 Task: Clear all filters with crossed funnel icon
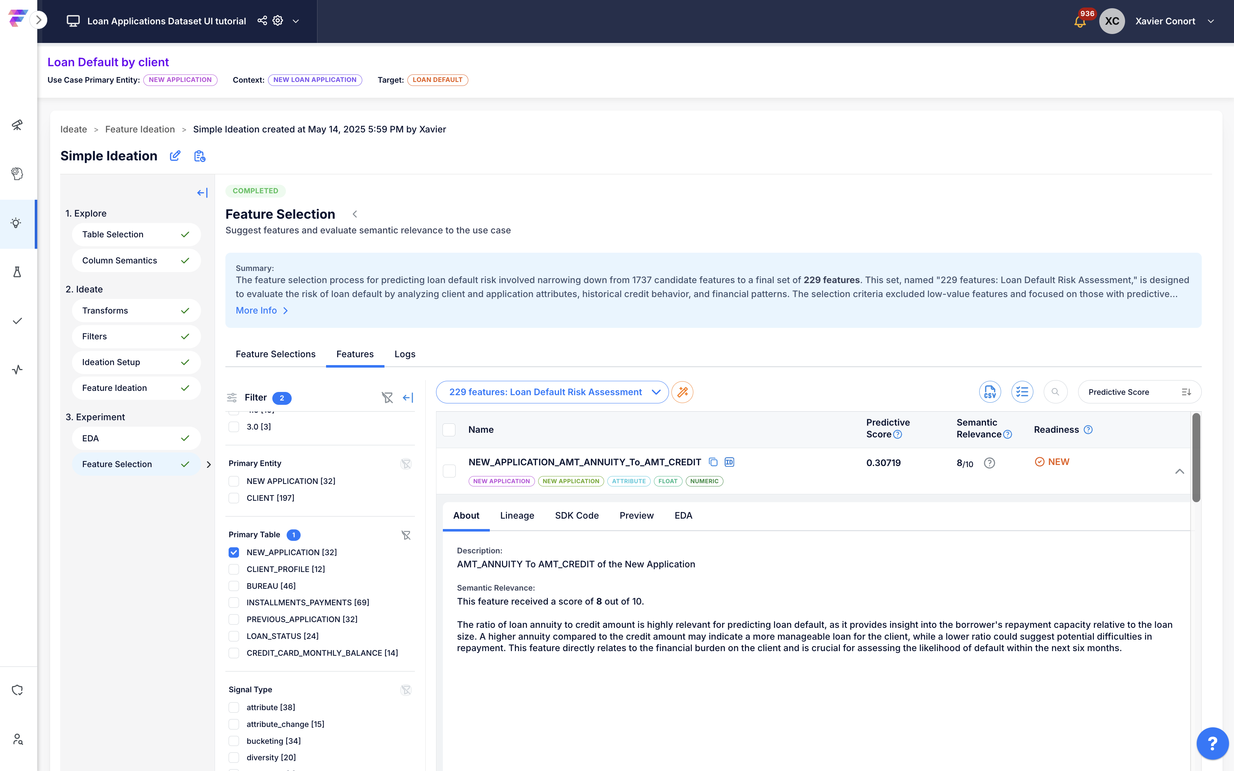tap(387, 397)
